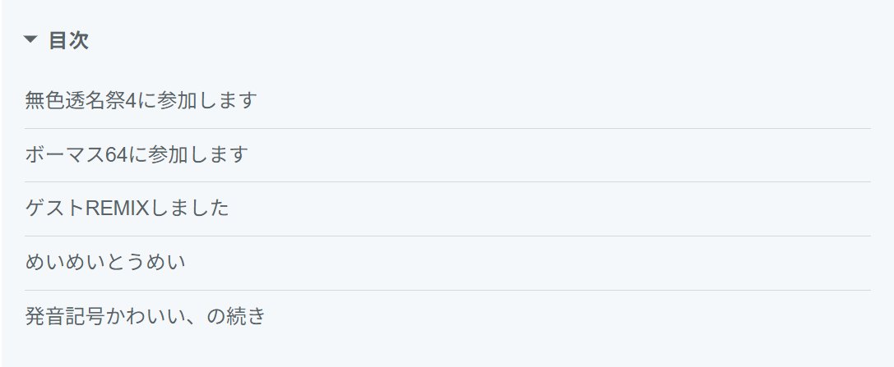Select the めいめいとうめい contents item
The width and height of the screenshot is (894, 367).
tap(105, 262)
